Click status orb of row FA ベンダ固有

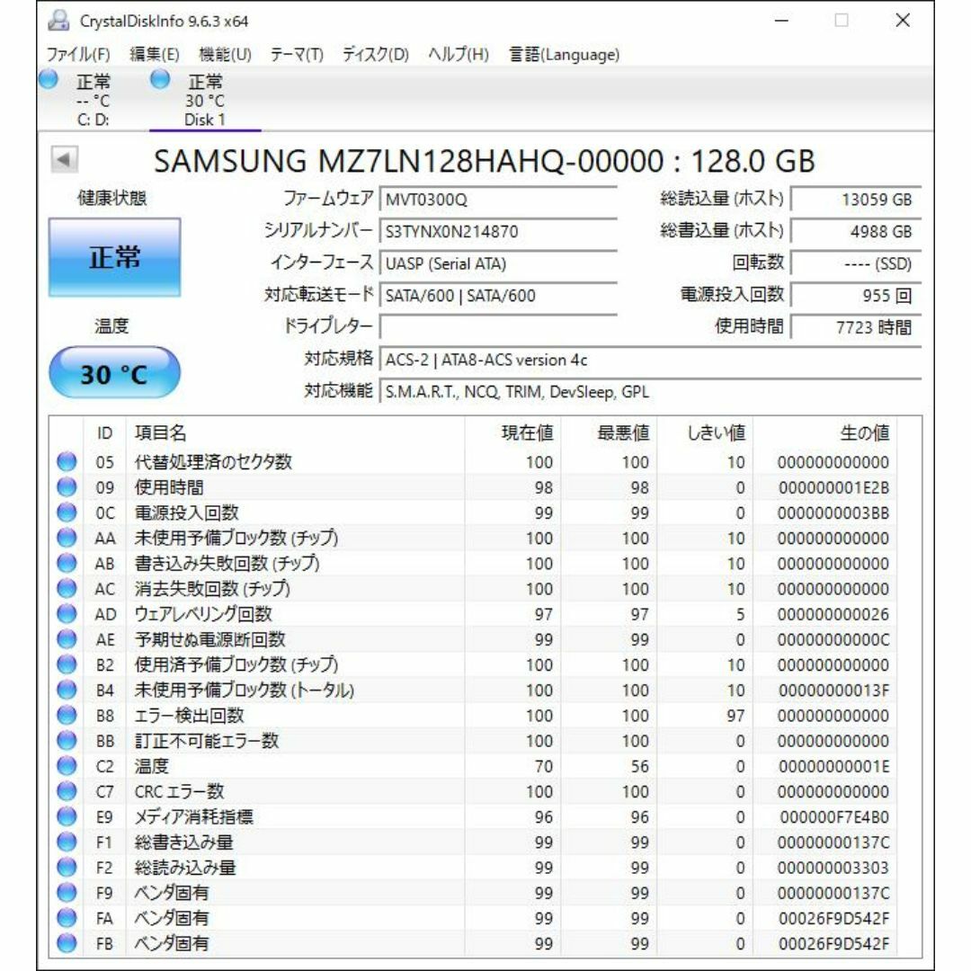click(67, 919)
